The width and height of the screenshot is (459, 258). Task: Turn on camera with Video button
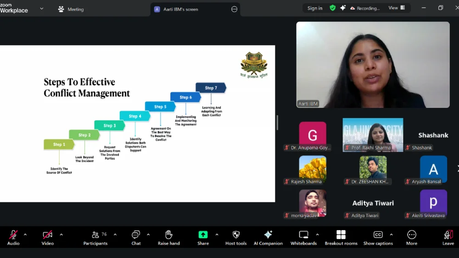48,235
